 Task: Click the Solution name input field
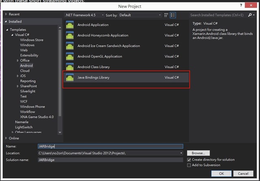pos(110,160)
